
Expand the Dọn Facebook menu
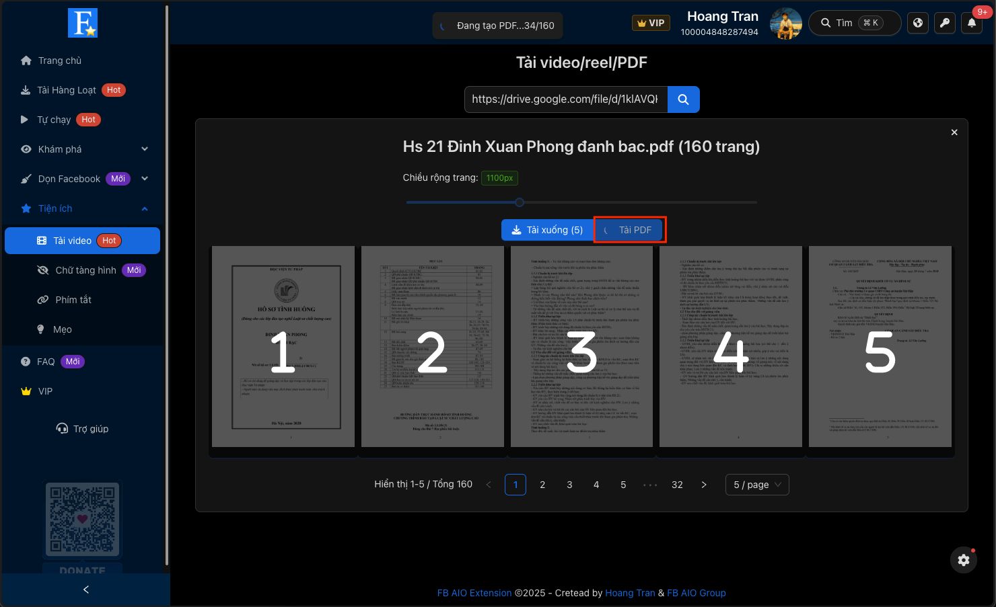tap(82, 179)
